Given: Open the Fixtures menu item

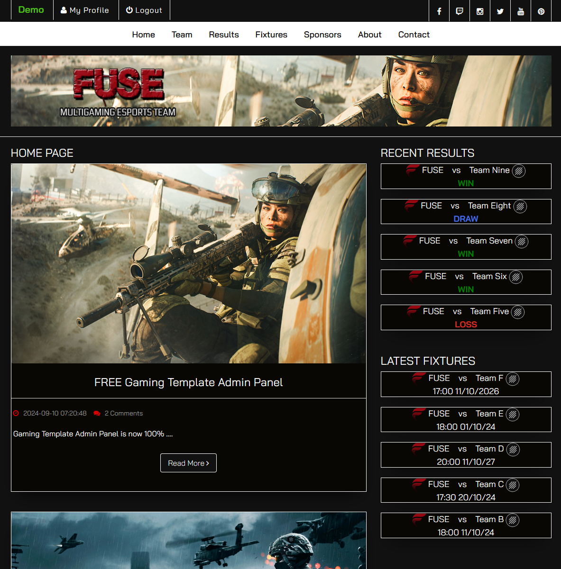Looking at the screenshot, I should (x=271, y=35).
